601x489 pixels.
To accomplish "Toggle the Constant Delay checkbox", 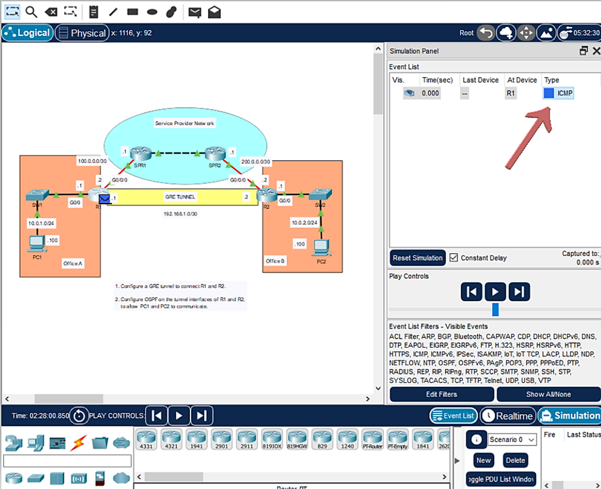I will 454,258.
